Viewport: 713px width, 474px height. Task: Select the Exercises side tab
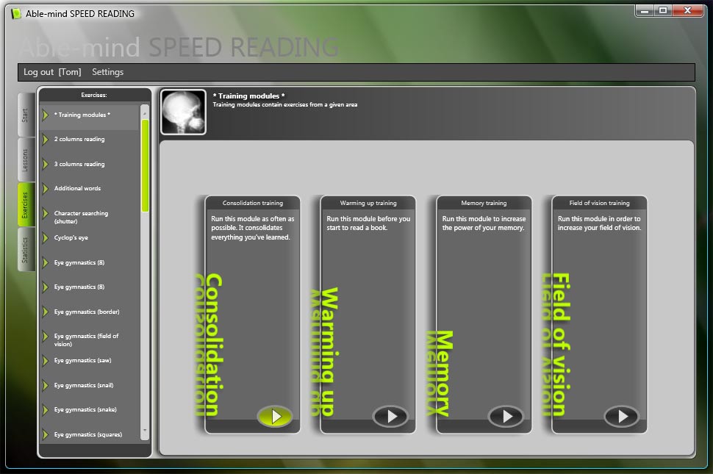[26, 205]
